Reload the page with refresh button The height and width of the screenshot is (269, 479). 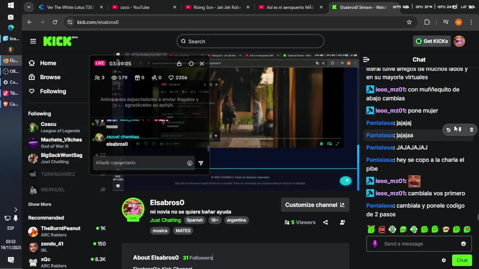pyautogui.click(x=55, y=22)
